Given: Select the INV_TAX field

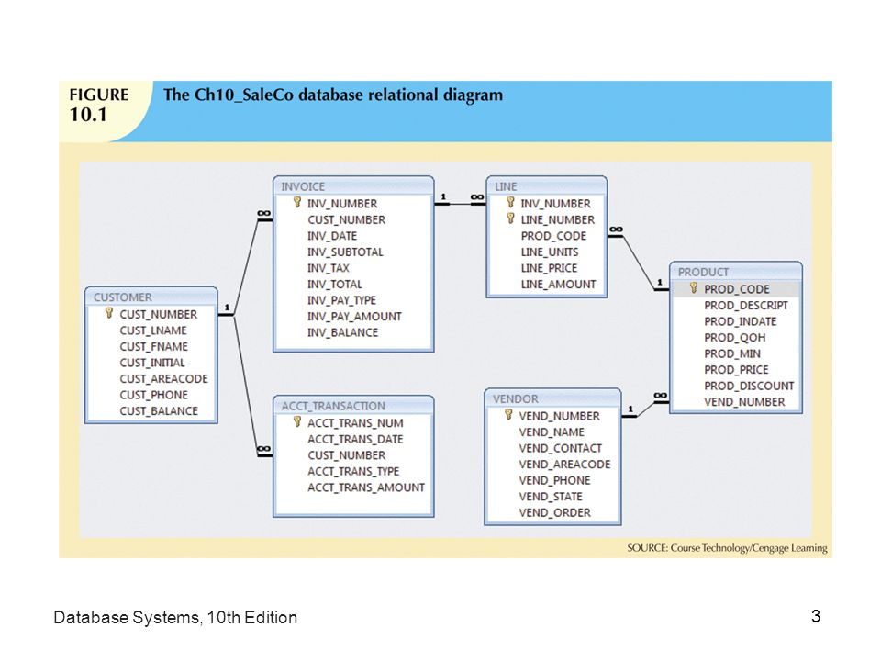Looking at the screenshot, I should [328, 268].
